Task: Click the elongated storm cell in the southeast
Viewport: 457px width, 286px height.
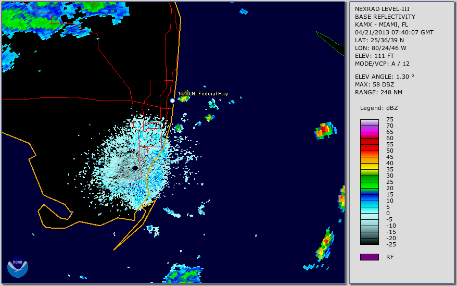Action: 325,244
